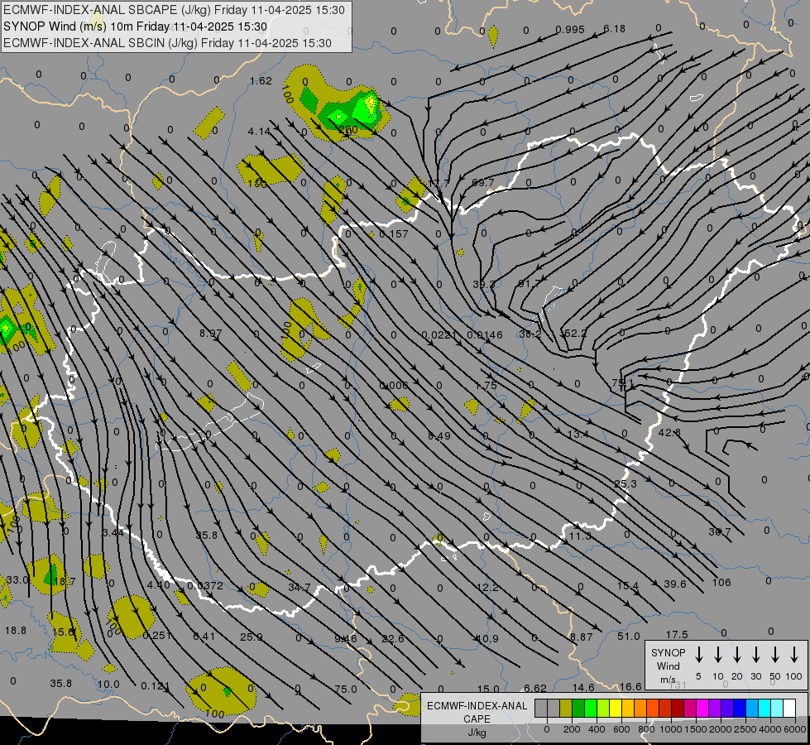Viewport: 810px width, 745px height.
Task: Click the map value 69.7
Action: tap(483, 182)
